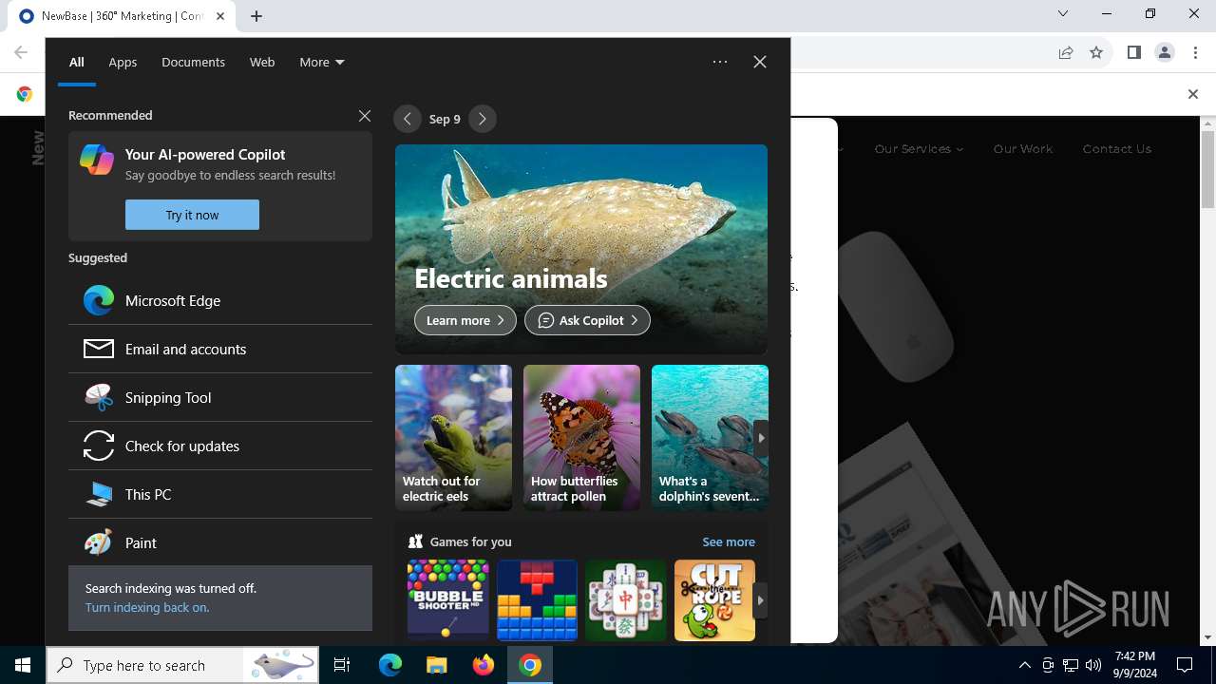Viewport: 1216px width, 684px height.
Task: Go to previous day in search highlights
Action: tap(408, 119)
